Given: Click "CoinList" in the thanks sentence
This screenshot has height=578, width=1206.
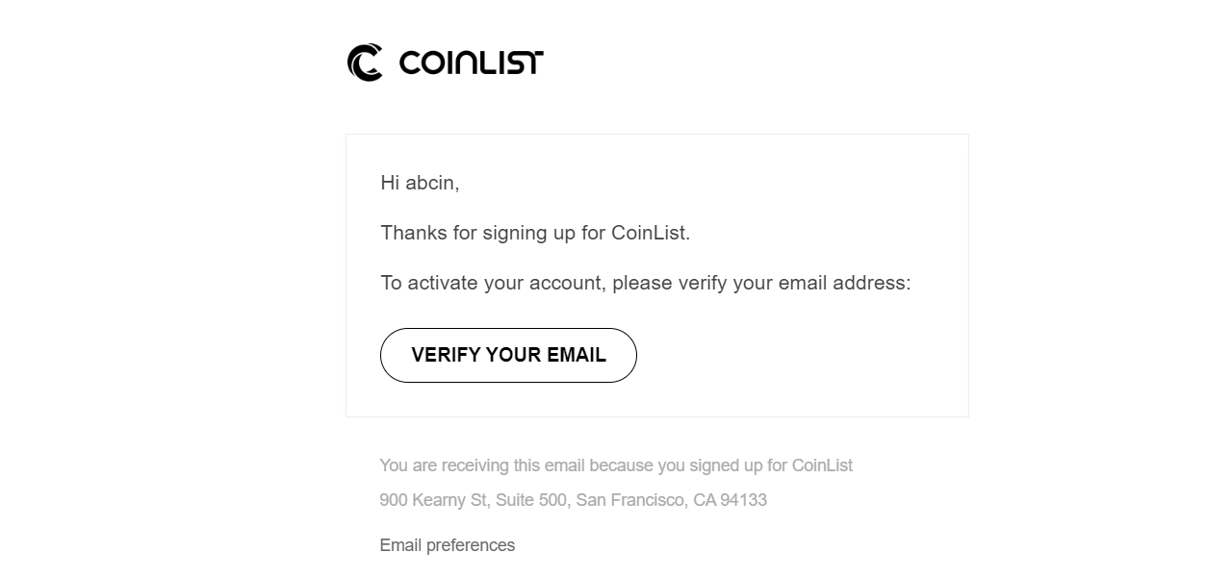Looking at the screenshot, I should [x=649, y=233].
